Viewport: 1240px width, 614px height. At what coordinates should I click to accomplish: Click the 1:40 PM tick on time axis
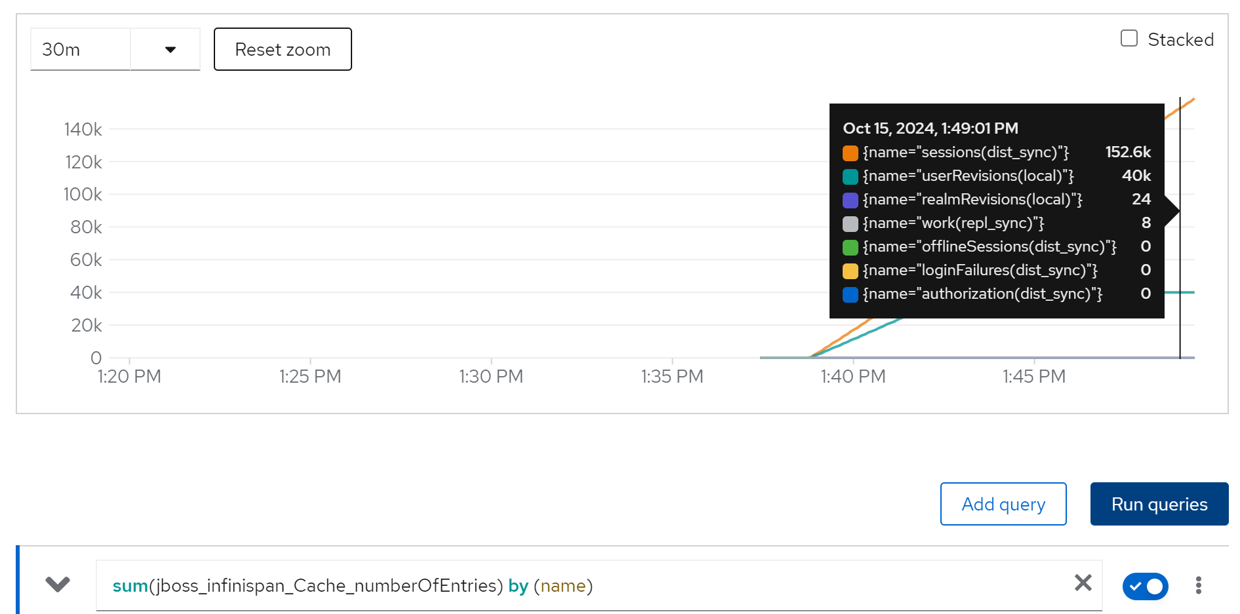click(852, 376)
